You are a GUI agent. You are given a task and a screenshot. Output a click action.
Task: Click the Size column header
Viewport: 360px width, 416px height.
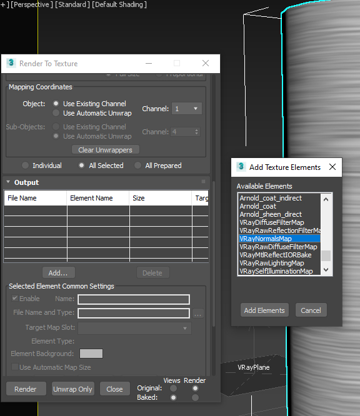(161, 198)
